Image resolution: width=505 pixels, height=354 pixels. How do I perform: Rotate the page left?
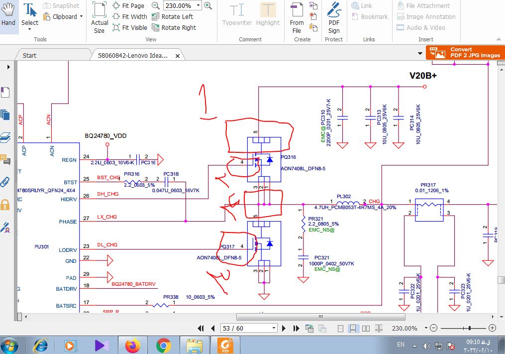coord(172,17)
